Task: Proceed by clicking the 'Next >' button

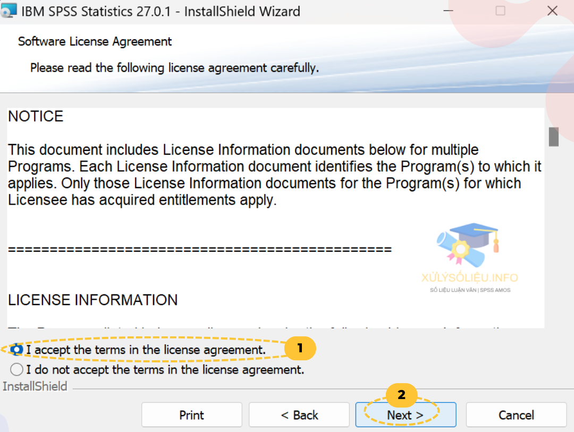Action: click(406, 415)
